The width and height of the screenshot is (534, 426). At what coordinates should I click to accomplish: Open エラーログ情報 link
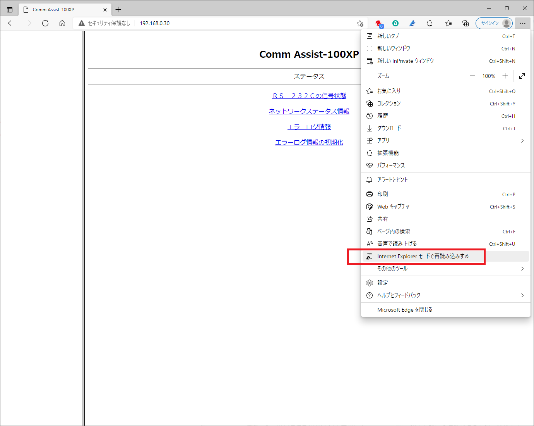point(309,127)
